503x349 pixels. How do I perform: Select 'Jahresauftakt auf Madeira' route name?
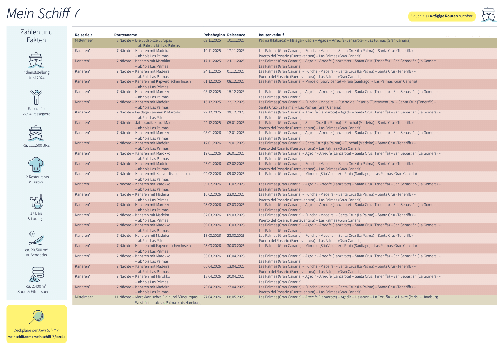(x=147, y=123)
